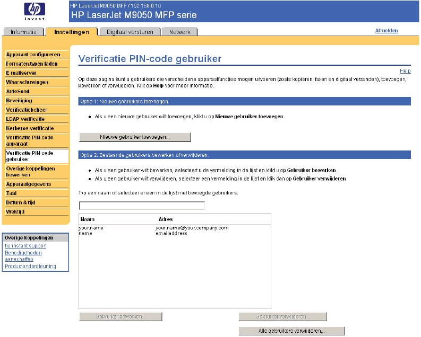Select the Taal menu item

coord(37,193)
